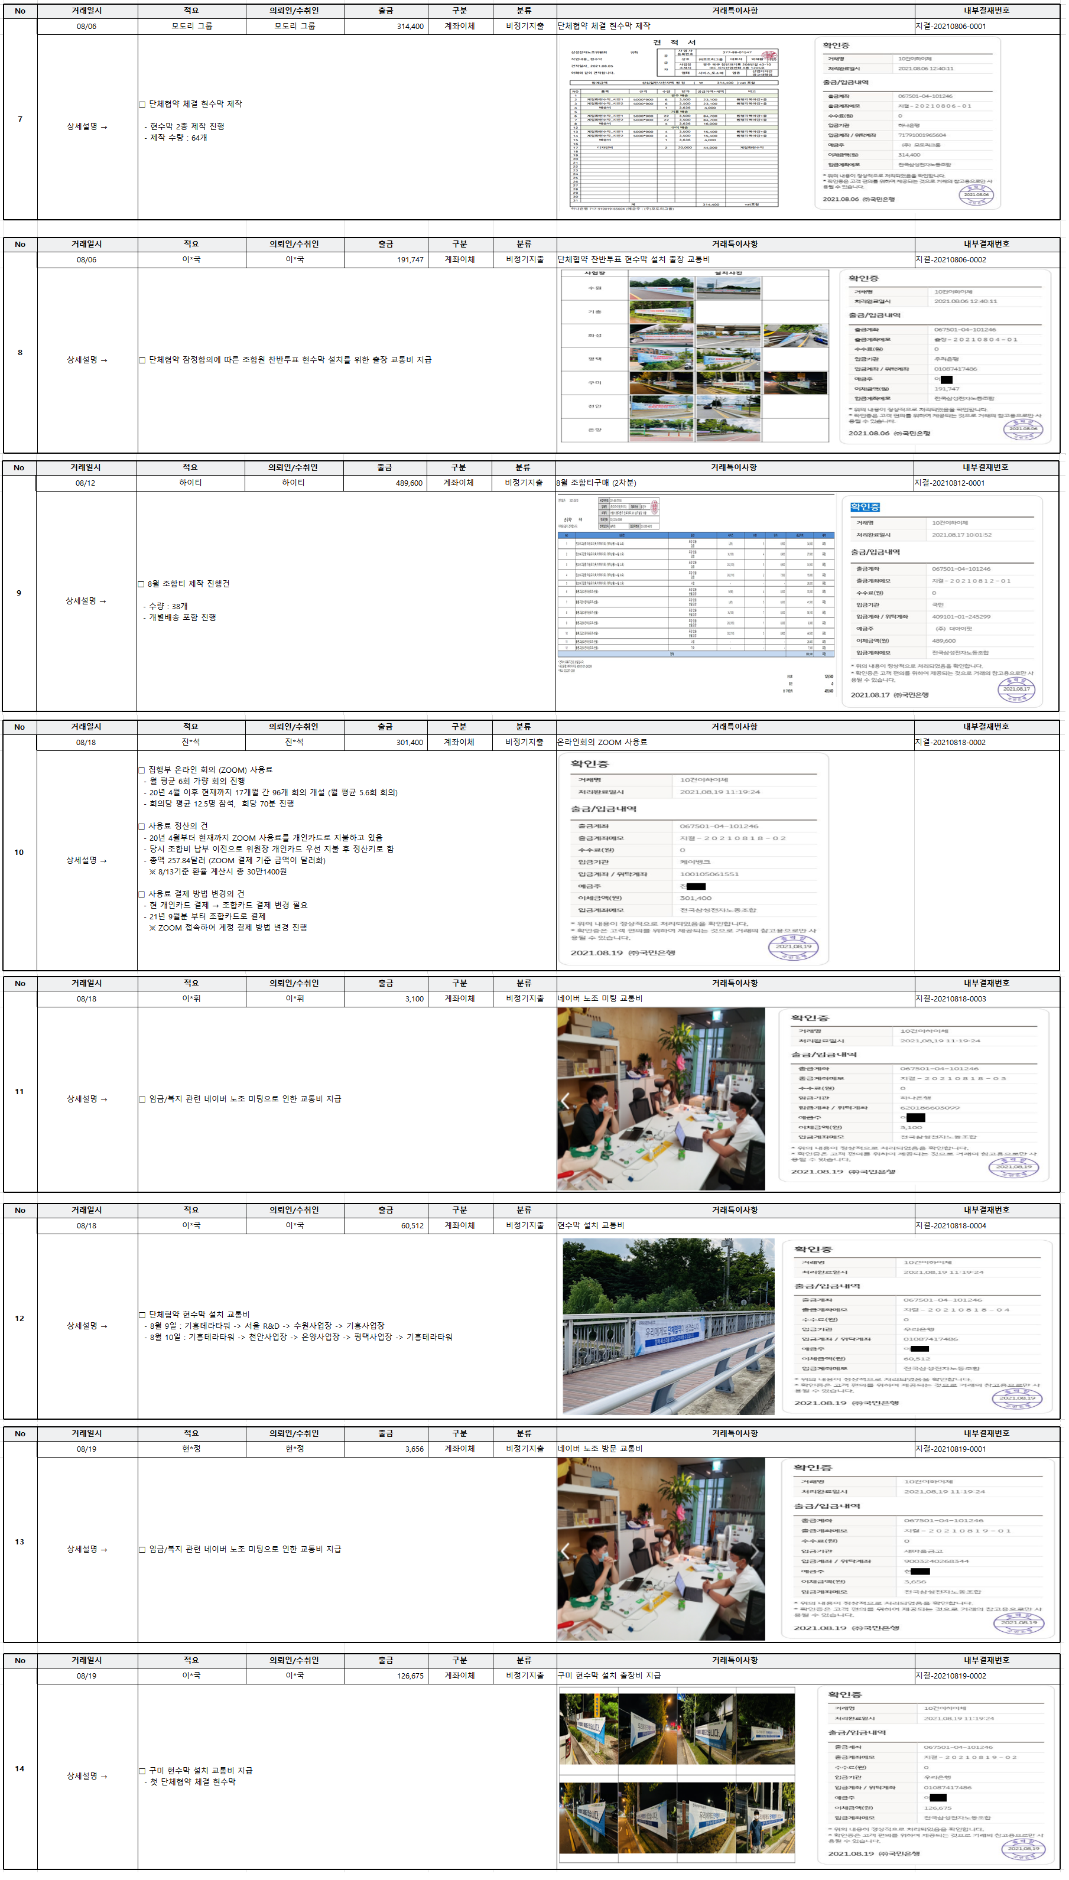Click the left chevron on row 13 meeting photo
Image resolution: width=1069 pixels, height=1880 pixels.
[x=566, y=1550]
